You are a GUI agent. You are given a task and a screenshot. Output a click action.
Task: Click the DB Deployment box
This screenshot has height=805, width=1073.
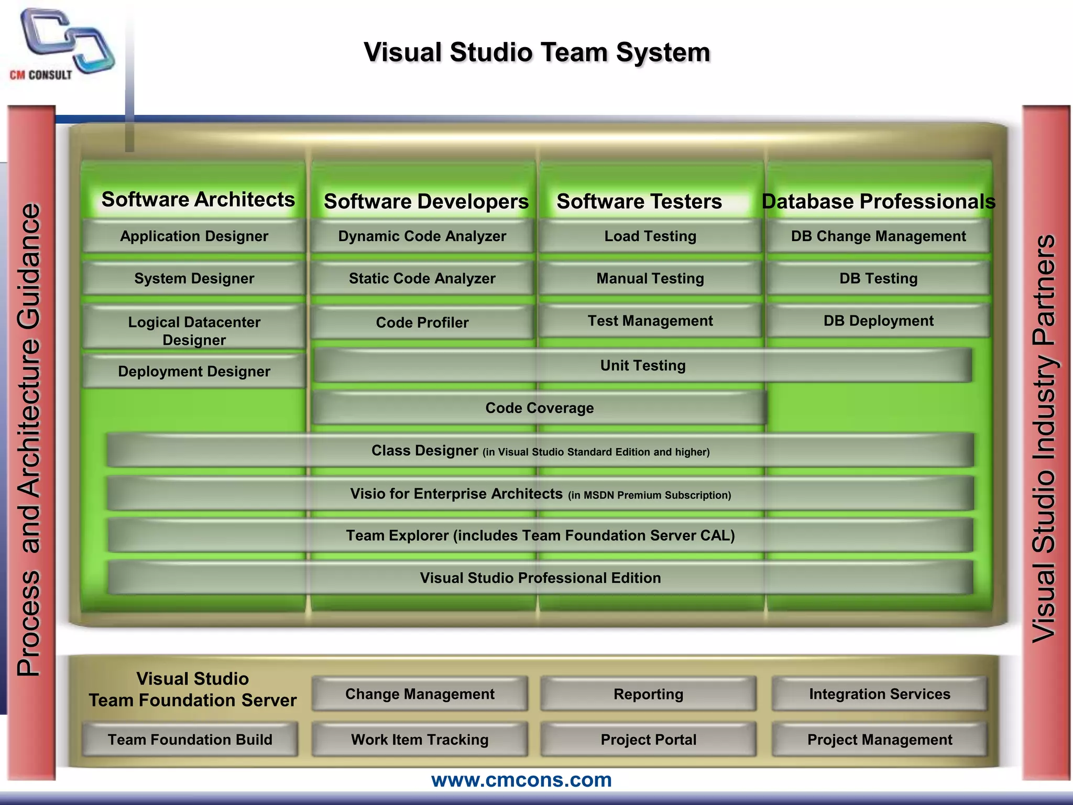879,321
